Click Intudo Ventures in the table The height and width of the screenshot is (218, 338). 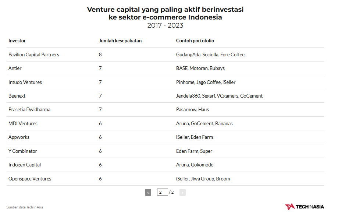tap(25, 82)
